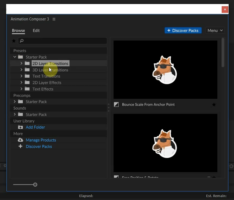Favorite the Bounce Scale From Anchor Point preset
This screenshot has width=234, height=200.
click(x=214, y=104)
